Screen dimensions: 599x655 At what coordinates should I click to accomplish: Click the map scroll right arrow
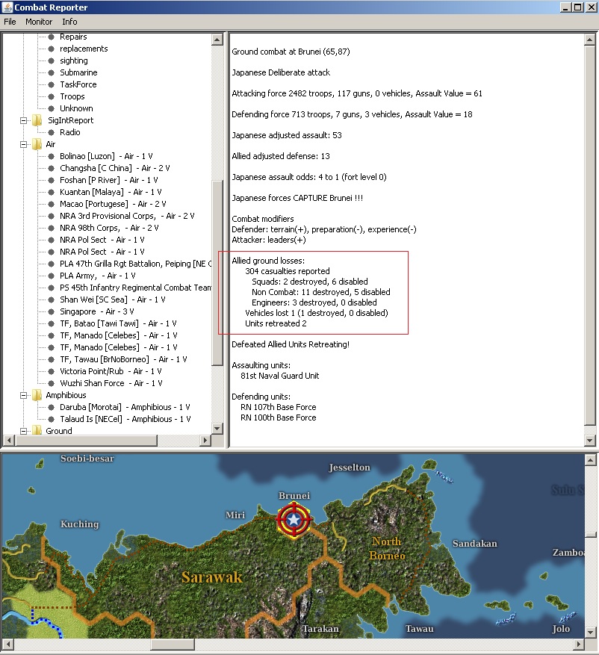579,645
